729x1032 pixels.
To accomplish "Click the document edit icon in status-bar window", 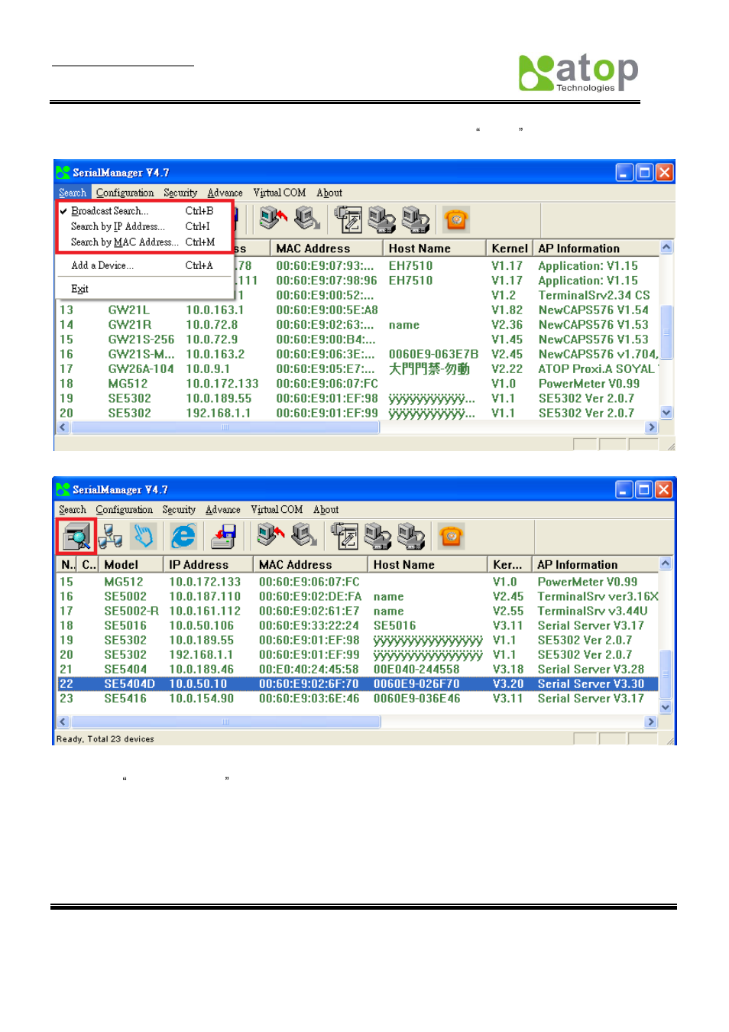I will pos(345,536).
